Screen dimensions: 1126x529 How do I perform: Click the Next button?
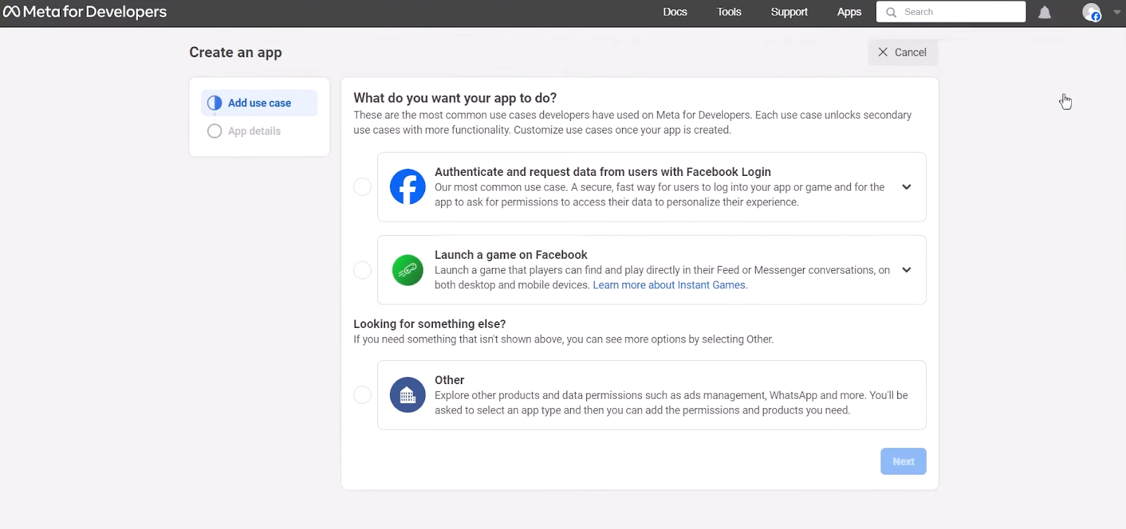click(x=903, y=461)
